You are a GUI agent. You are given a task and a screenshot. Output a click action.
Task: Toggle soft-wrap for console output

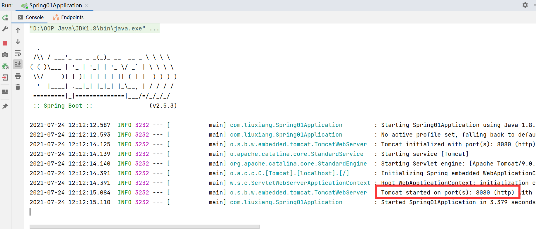pos(18,53)
